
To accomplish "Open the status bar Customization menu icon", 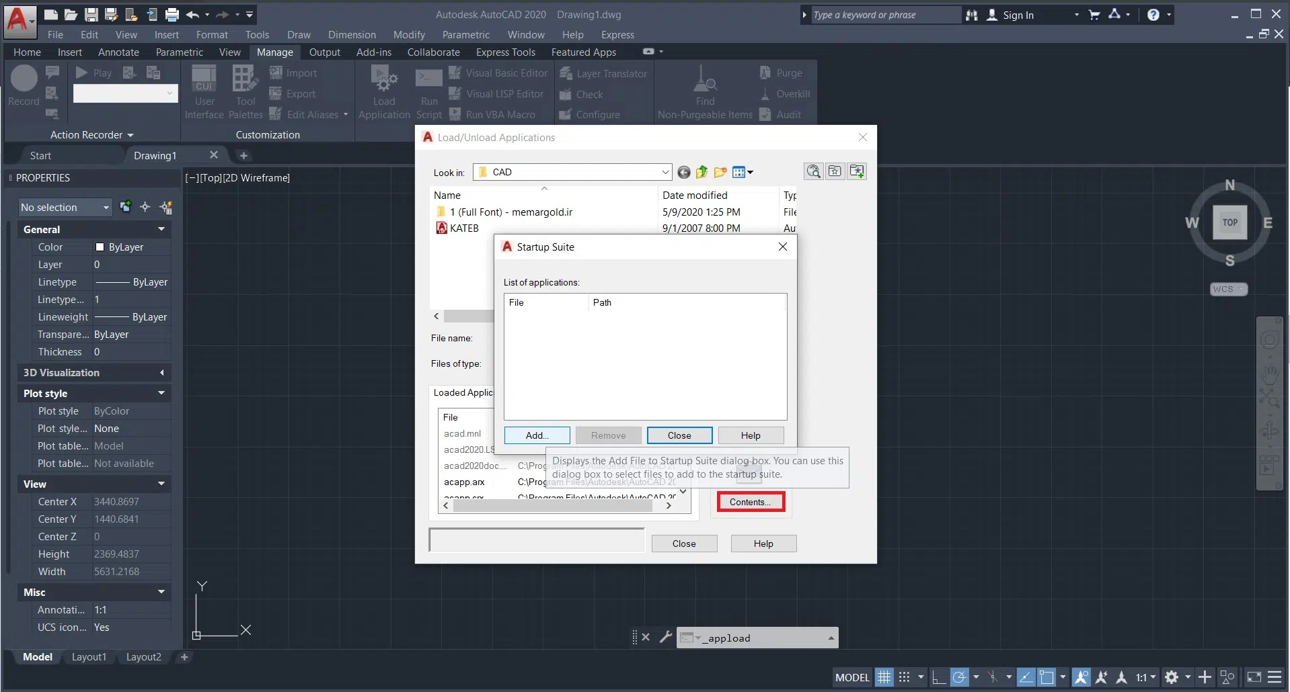I will click(1275, 677).
